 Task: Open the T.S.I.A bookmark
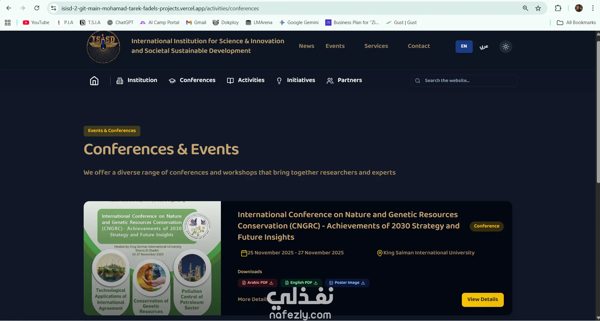[90, 23]
